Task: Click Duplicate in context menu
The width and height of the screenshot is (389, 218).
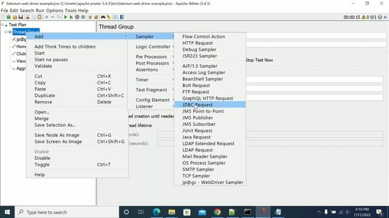Action: [77, 96]
